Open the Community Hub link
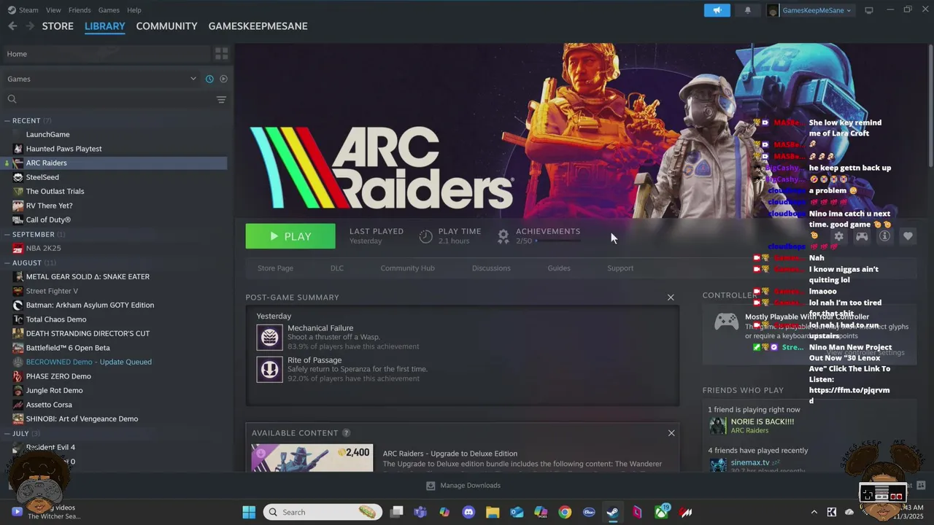 [x=407, y=268]
